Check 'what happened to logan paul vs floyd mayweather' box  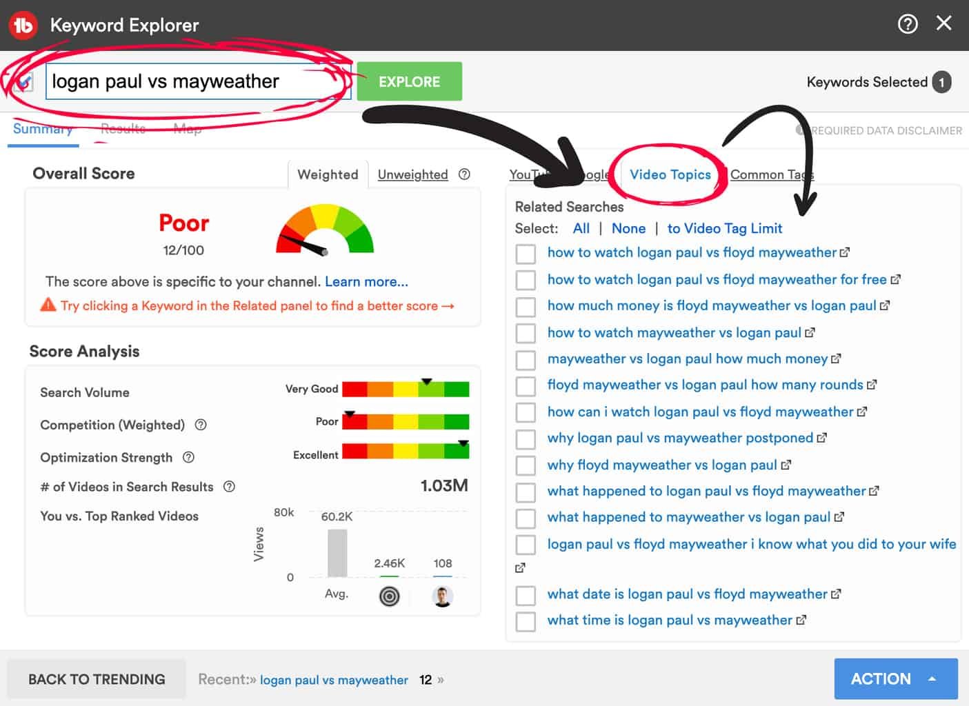[x=526, y=492]
